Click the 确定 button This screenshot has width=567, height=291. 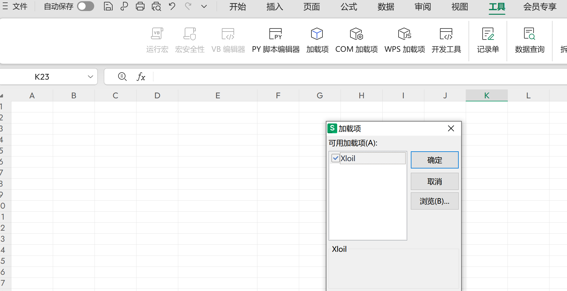pyautogui.click(x=434, y=160)
